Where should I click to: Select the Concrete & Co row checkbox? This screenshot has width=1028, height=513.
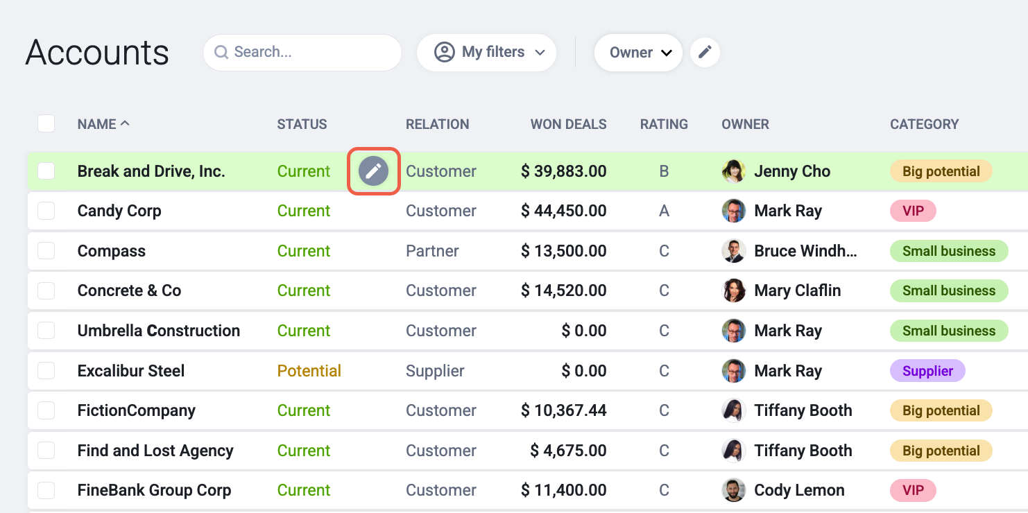[x=46, y=290]
